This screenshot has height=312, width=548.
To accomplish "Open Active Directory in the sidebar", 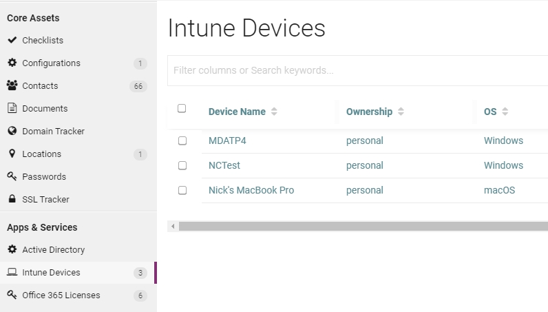I will (x=53, y=249).
